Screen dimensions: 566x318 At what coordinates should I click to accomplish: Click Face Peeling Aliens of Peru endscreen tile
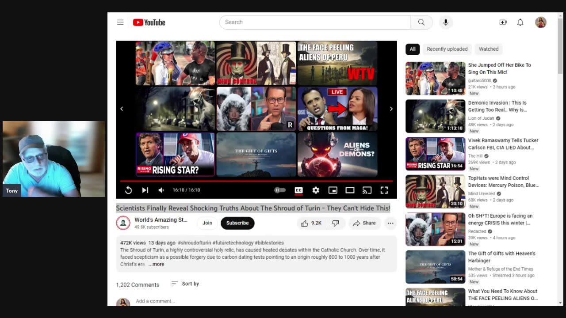(337, 63)
